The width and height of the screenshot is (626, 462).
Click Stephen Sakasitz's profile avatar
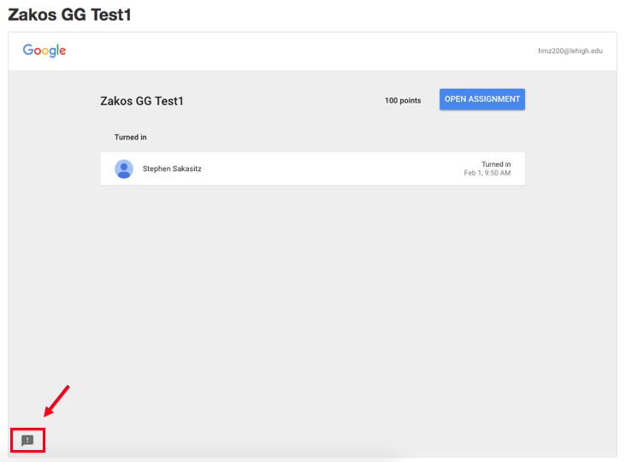point(124,169)
